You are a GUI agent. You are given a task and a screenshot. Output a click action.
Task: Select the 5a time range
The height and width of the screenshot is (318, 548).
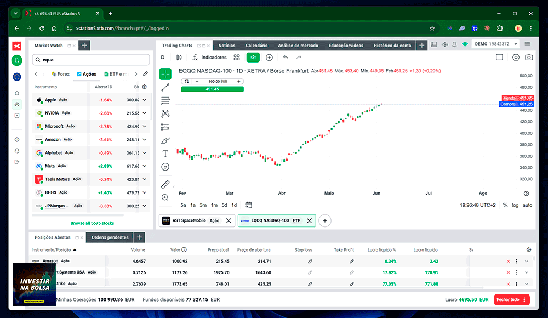[x=183, y=206]
